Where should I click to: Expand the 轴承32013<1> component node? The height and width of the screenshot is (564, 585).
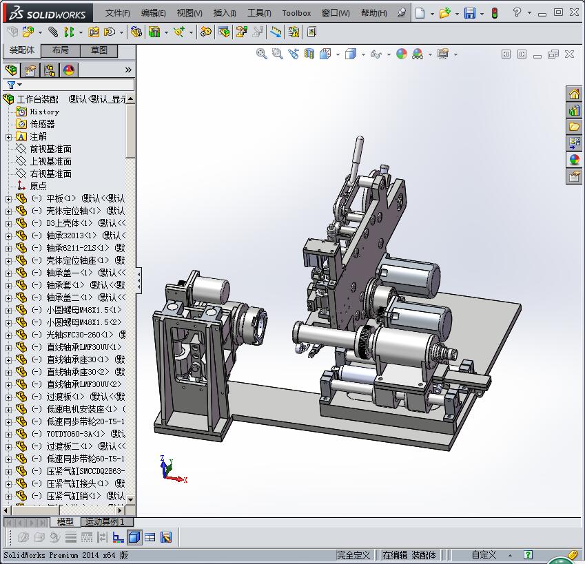(8, 236)
